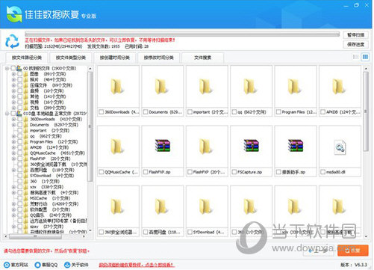Open the 官方网站 link text
Viewport: 374px width, 270px height.
(20, 265)
